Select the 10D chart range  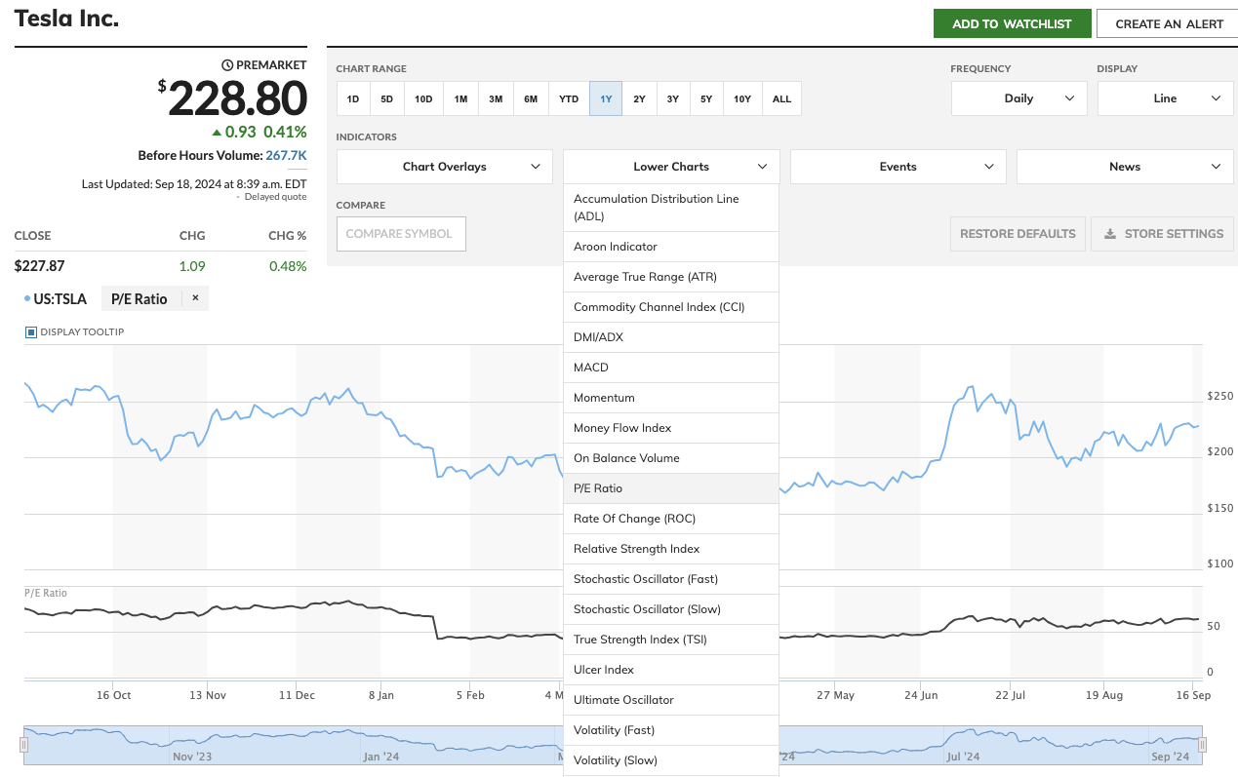click(x=423, y=98)
